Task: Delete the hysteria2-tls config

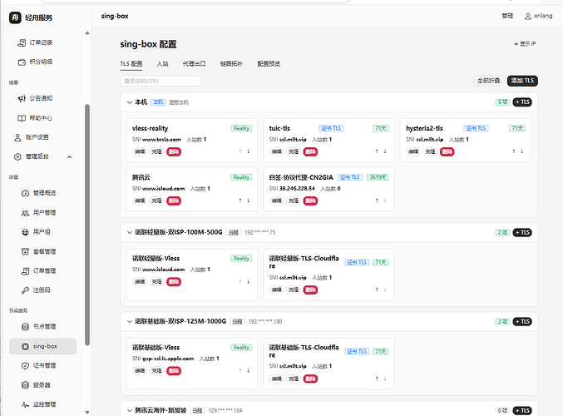Action: 447,151
